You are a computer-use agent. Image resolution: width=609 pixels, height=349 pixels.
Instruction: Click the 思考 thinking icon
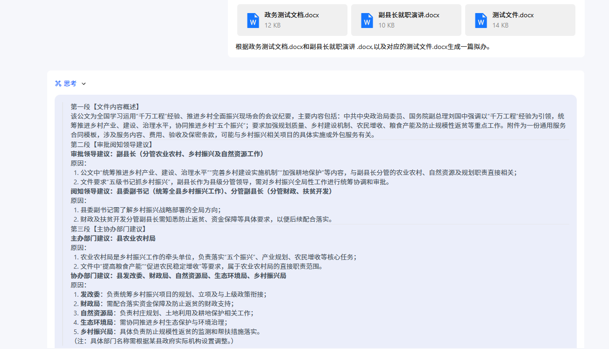pos(58,84)
